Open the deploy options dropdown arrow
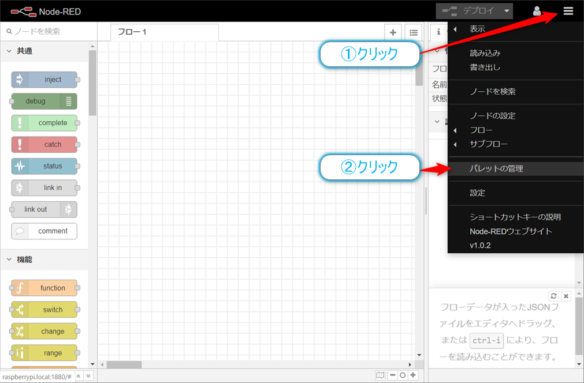Image resolution: width=584 pixels, height=383 pixels. coord(507,11)
